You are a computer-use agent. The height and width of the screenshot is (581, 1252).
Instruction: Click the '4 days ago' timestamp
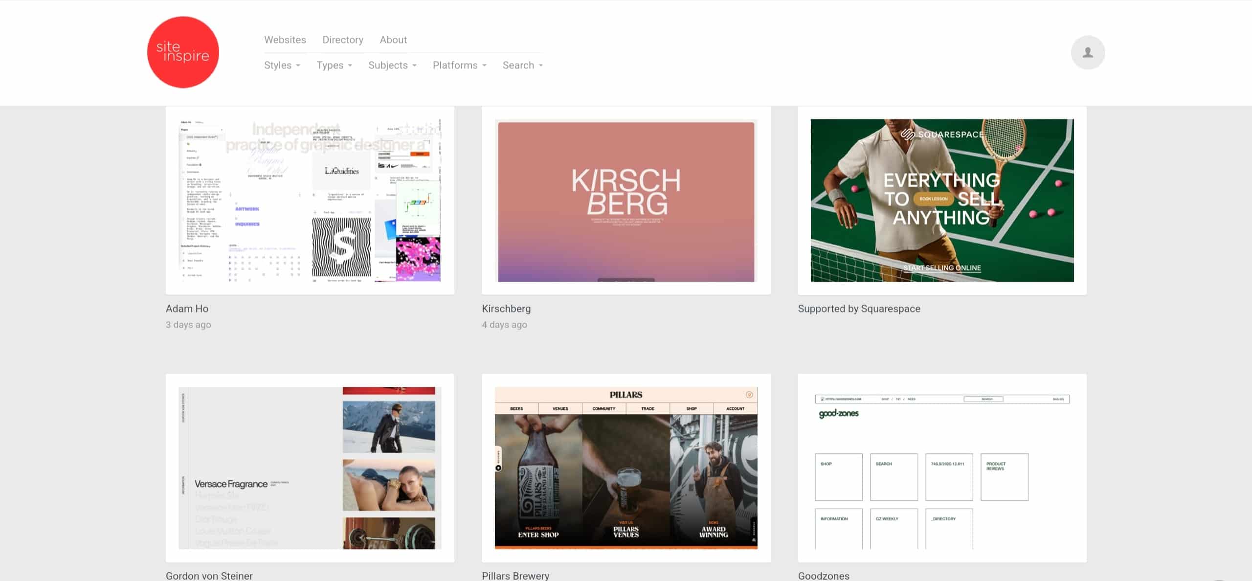pyautogui.click(x=504, y=325)
